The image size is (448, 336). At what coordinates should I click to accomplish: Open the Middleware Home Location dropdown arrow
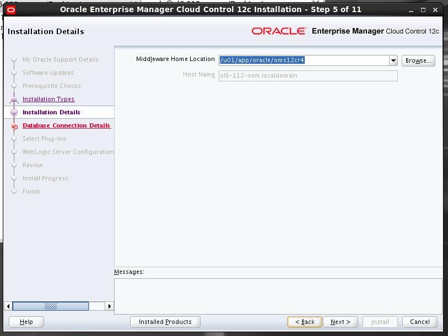(393, 60)
